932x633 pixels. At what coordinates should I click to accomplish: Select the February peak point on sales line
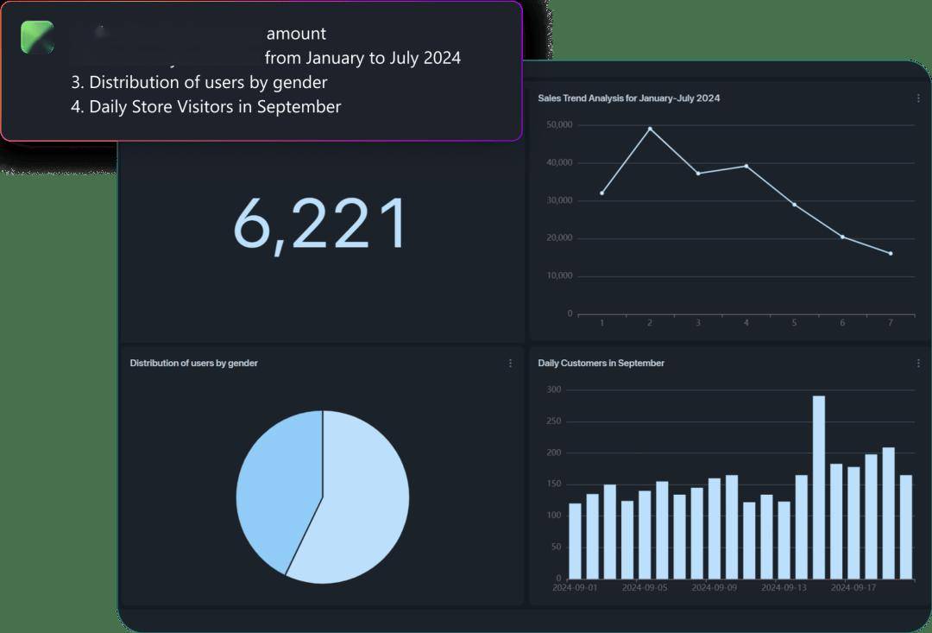pos(650,129)
